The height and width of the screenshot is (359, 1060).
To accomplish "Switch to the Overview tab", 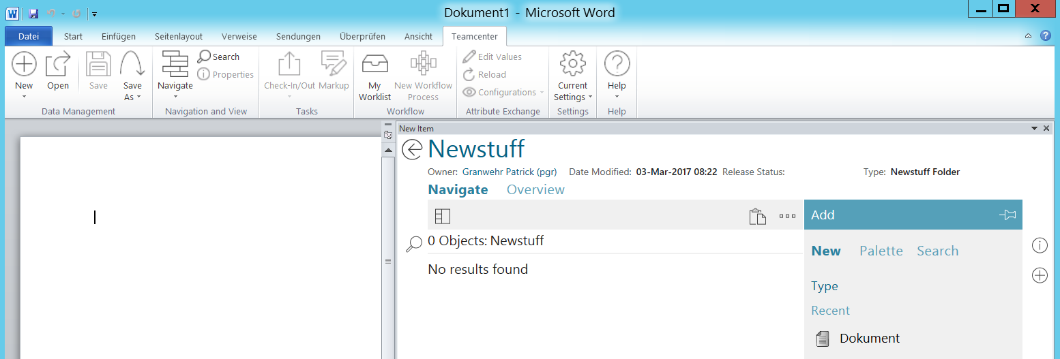I will pos(535,189).
